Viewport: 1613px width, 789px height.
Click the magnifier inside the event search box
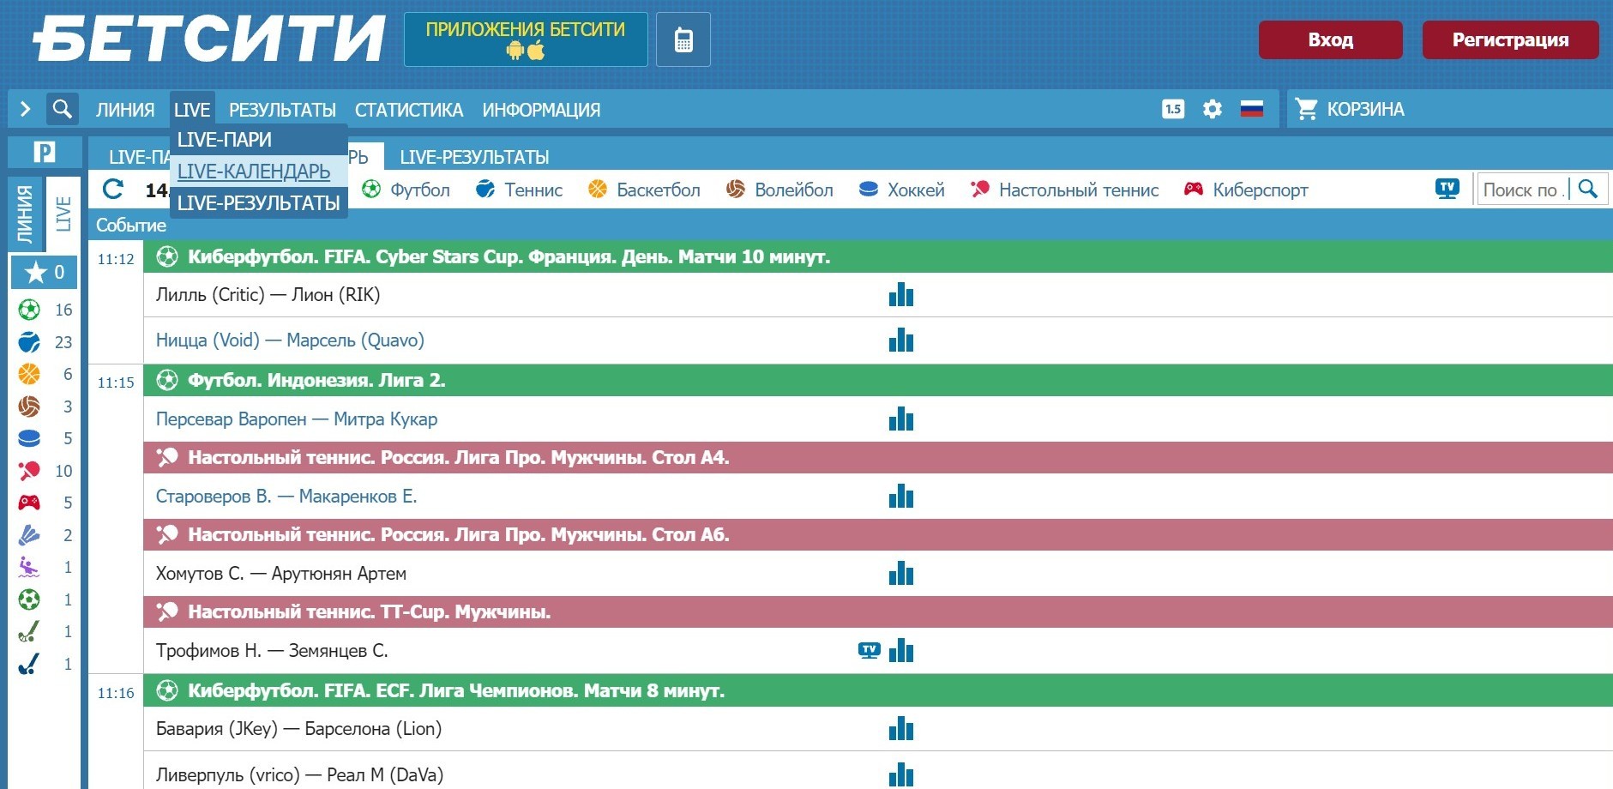[1588, 189]
